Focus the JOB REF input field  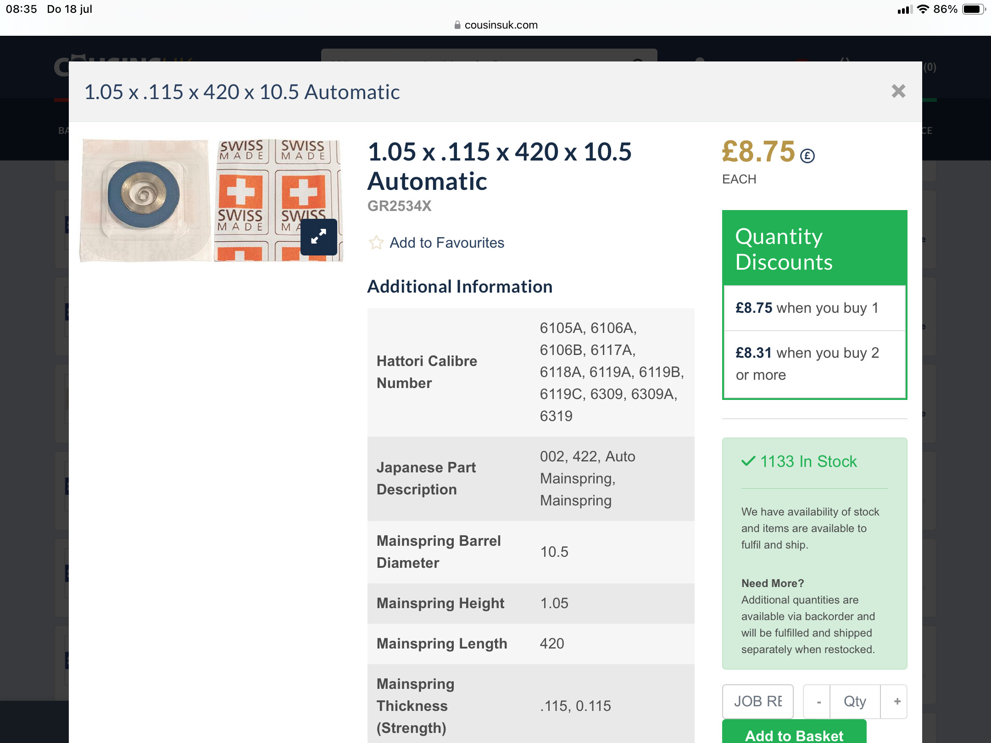pos(758,701)
